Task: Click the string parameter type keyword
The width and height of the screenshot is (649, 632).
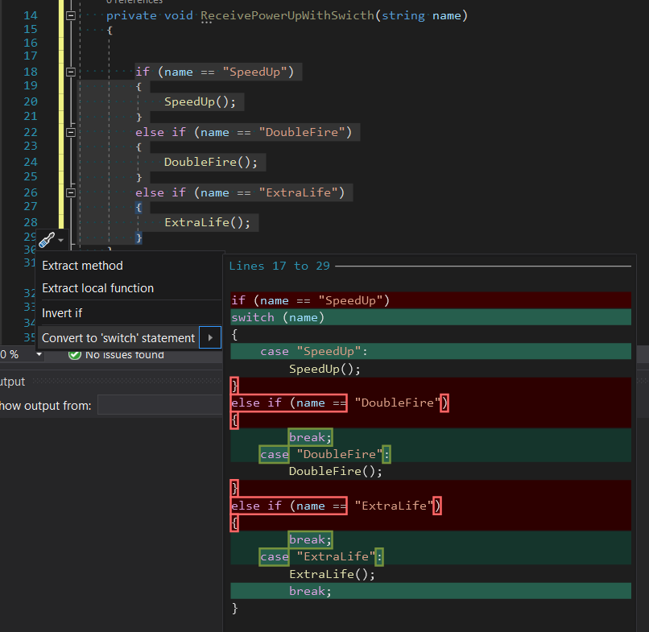Action: point(403,16)
